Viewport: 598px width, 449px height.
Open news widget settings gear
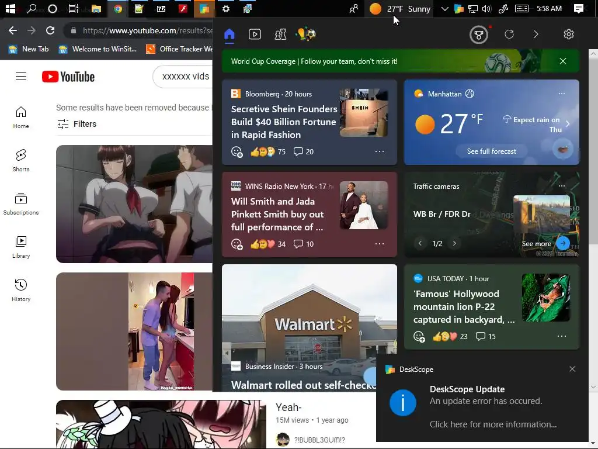coord(568,34)
